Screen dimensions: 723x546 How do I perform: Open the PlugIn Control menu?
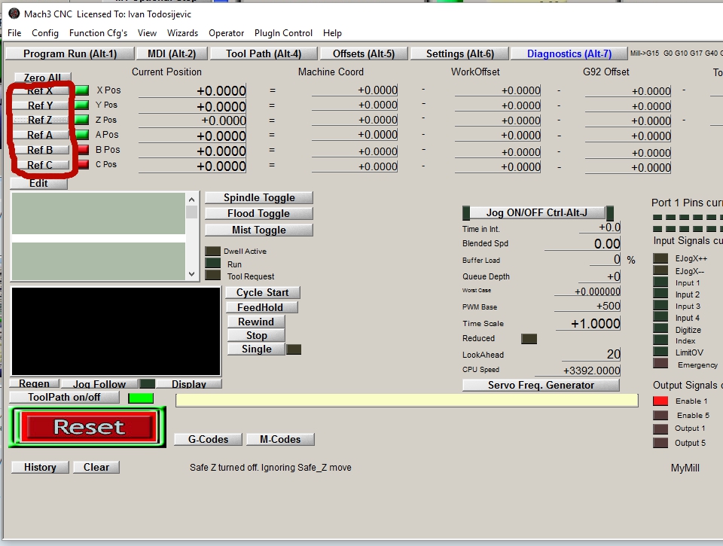pos(284,32)
